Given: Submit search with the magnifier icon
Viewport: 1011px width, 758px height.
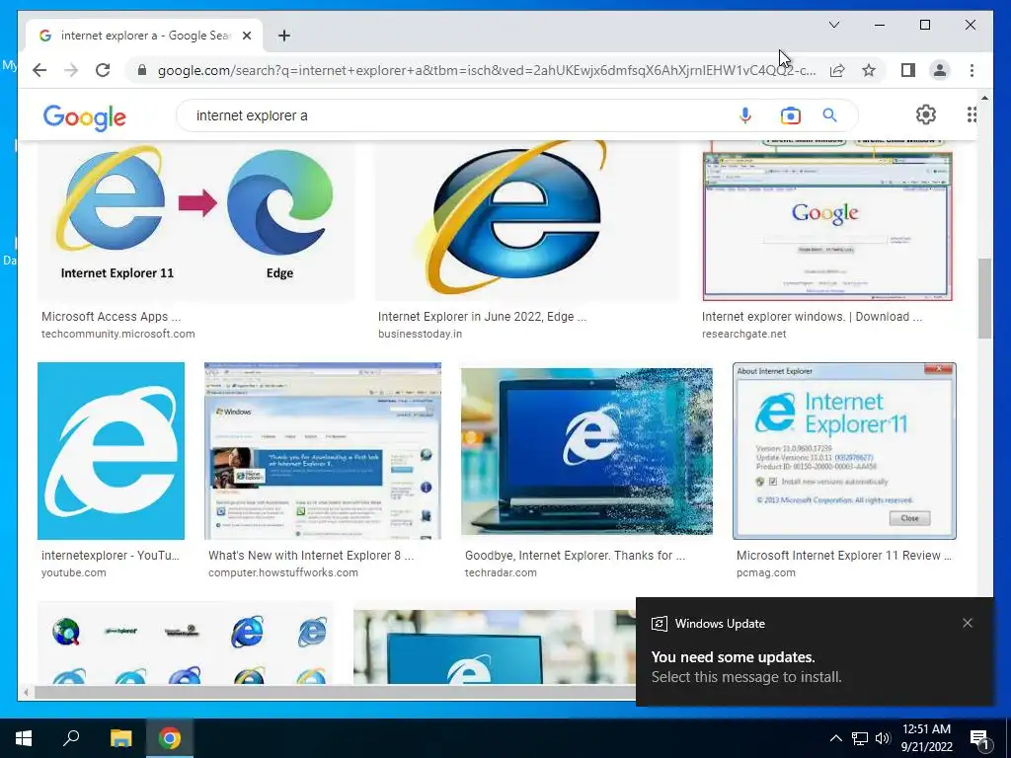Looking at the screenshot, I should [x=829, y=115].
